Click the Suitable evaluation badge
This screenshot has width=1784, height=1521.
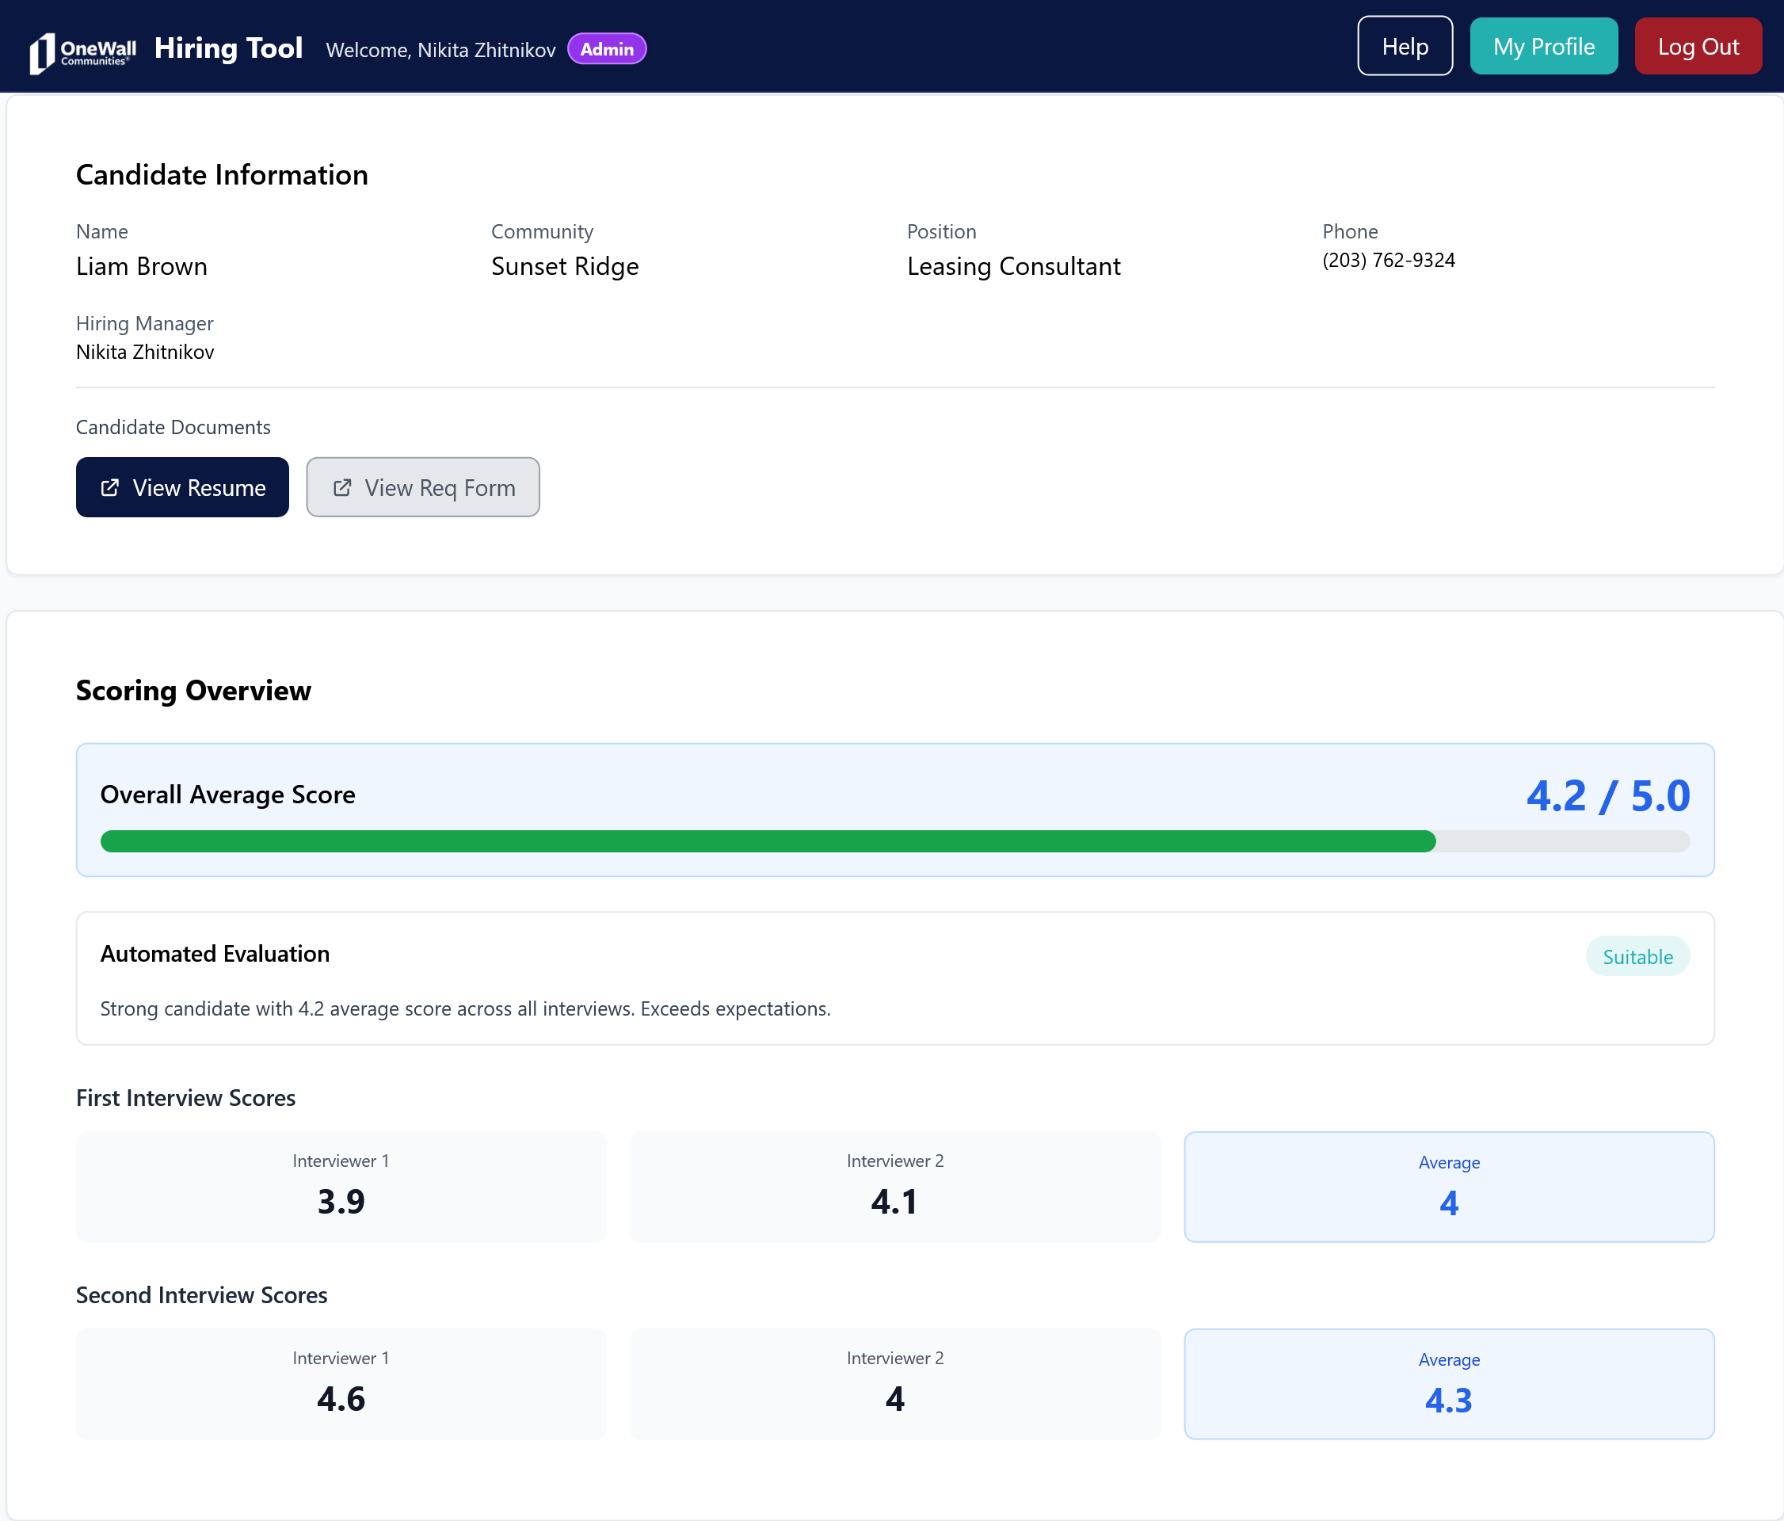[x=1637, y=956]
